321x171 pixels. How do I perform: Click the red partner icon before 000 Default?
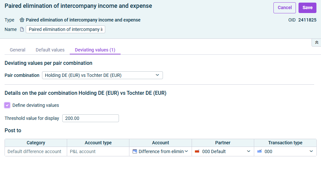tap(197, 151)
